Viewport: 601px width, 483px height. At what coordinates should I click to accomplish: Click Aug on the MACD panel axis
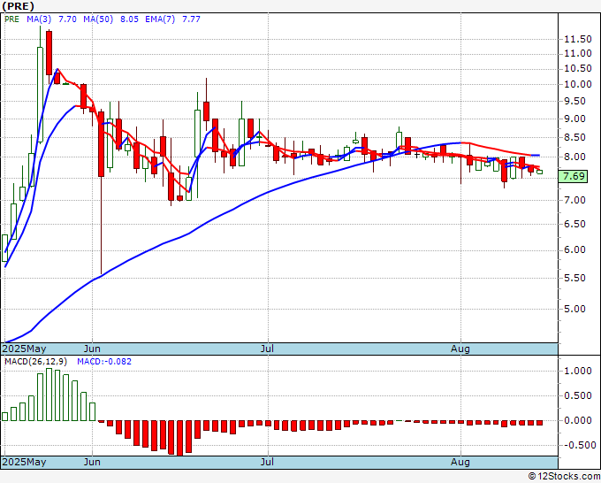tap(460, 462)
